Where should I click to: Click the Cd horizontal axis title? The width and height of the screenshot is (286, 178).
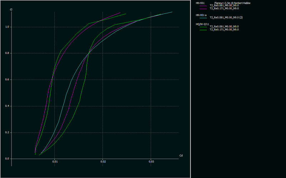(x=181, y=156)
